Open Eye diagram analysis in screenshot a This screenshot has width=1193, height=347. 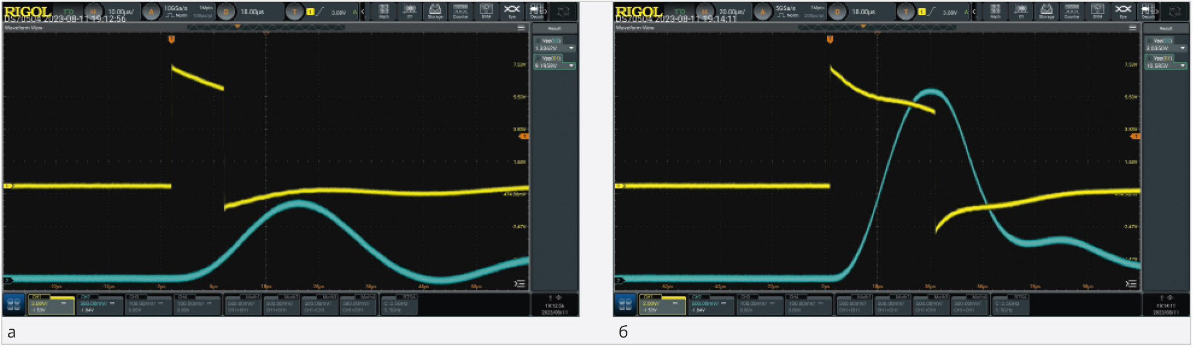coord(512,11)
